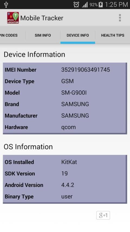Tap the Android Version 4.4.2 row

tap(65, 185)
